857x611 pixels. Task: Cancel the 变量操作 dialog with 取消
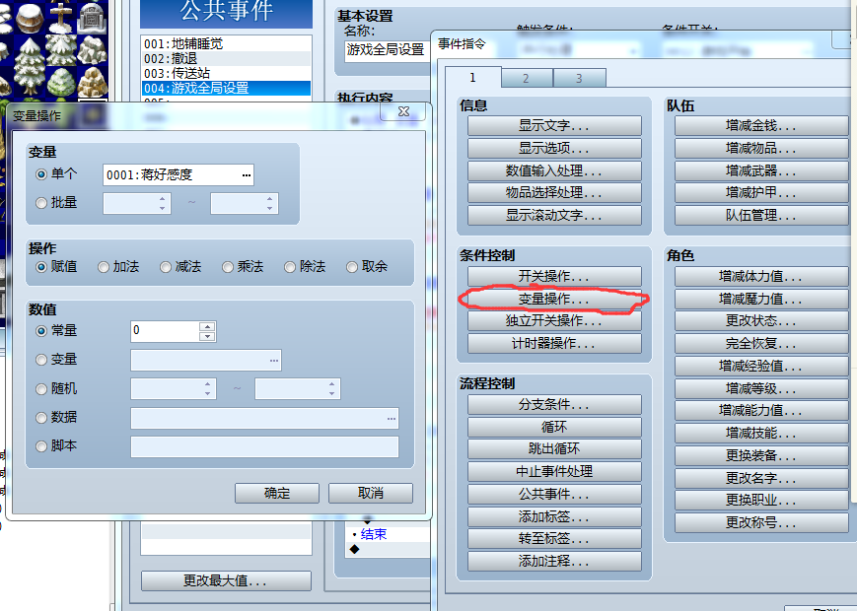(x=371, y=493)
